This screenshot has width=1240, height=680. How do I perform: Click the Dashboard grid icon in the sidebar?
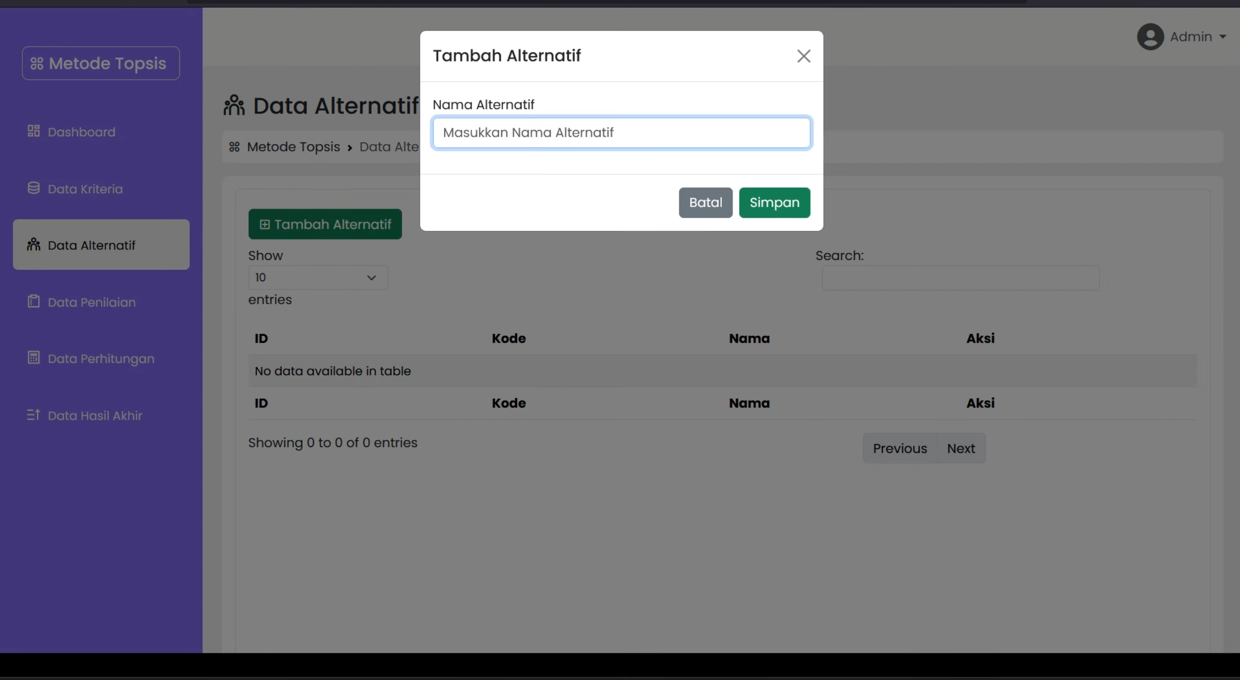pyautogui.click(x=33, y=131)
